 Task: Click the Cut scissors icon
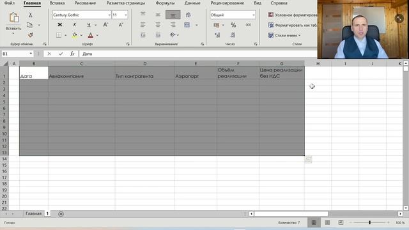pyautogui.click(x=30, y=15)
